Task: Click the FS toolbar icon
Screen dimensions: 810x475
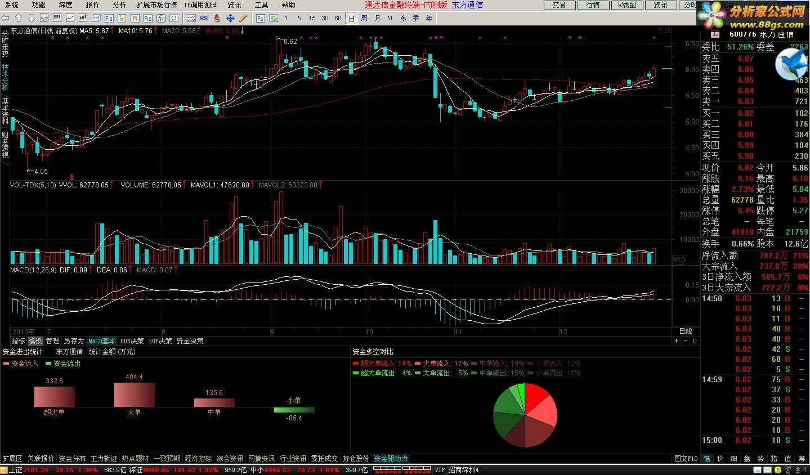Action: coord(260,19)
